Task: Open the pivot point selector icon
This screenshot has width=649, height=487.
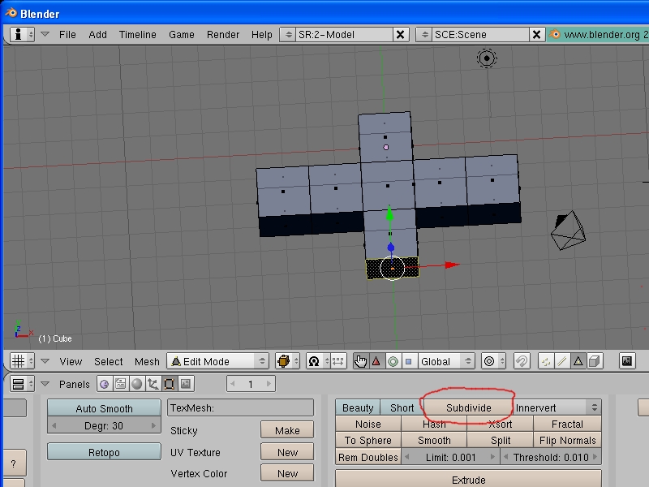Action: [x=317, y=361]
